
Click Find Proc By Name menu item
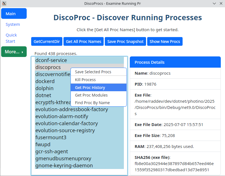click(92, 103)
